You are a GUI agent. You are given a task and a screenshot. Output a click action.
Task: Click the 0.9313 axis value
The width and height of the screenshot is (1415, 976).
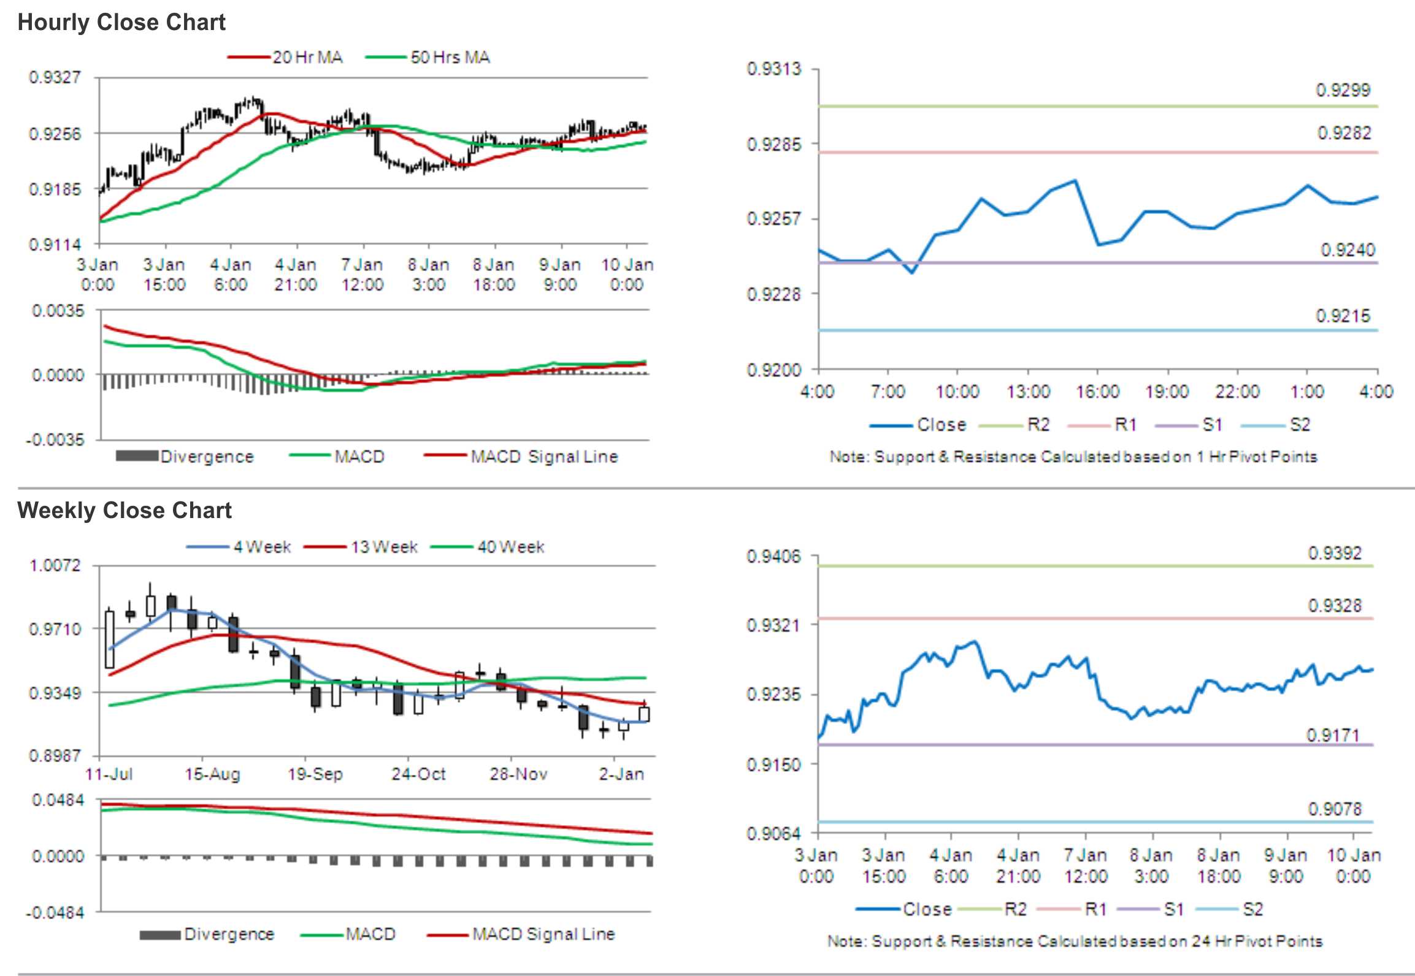(x=773, y=69)
